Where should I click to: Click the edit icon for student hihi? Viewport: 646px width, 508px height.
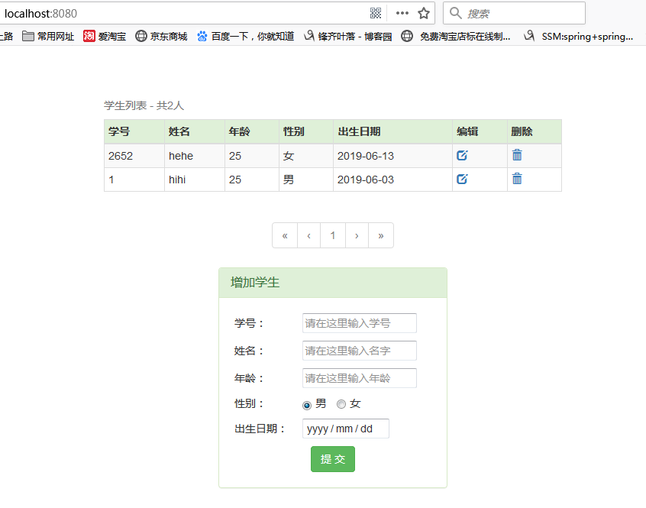point(462,180)
